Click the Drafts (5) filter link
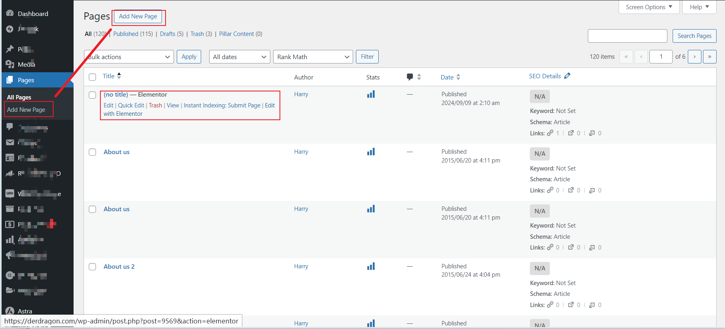Image resolution: width=725 pixels, height=329 pixels. [x=172, y=34]
